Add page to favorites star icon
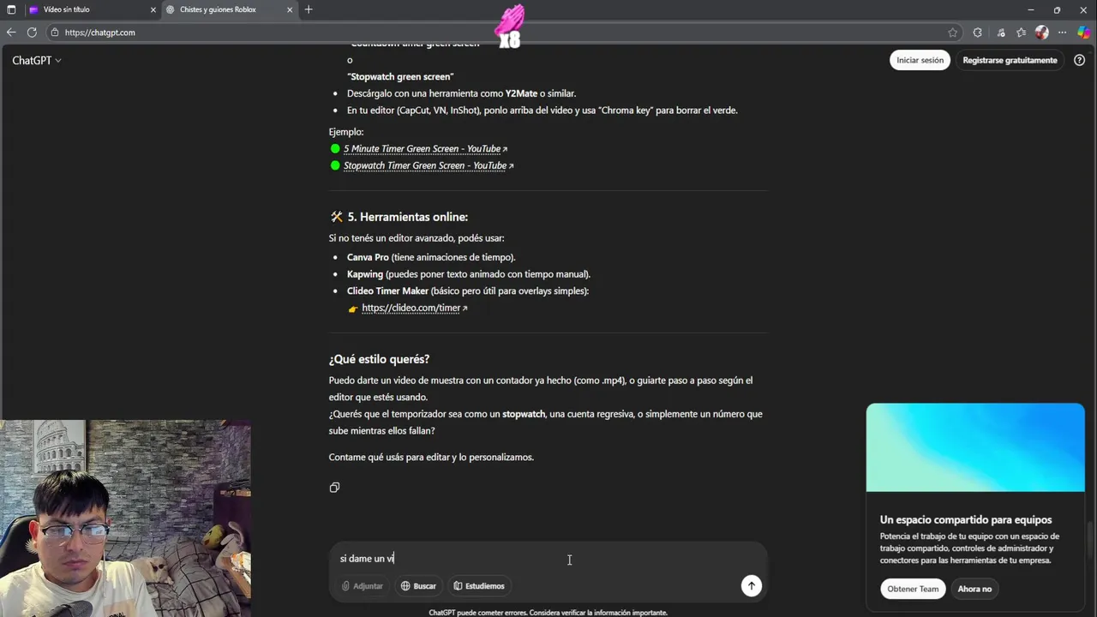 point(952,33)
